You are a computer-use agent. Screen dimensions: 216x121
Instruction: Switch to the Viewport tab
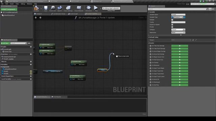[39, 14]
